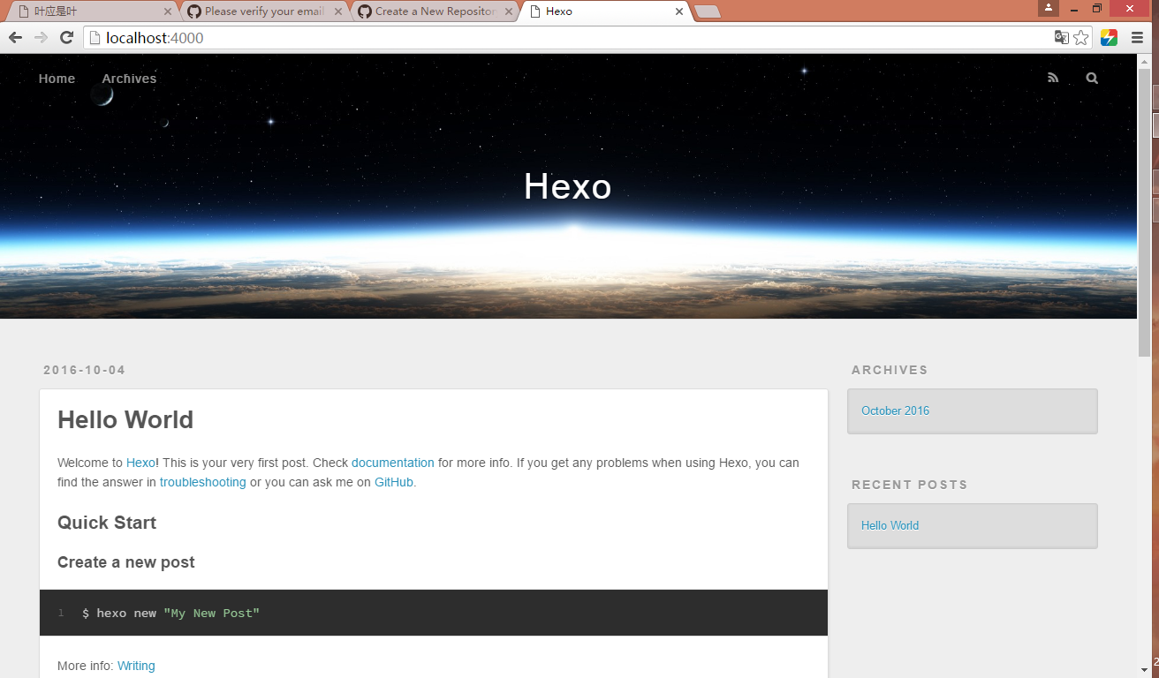This screenshot has height=678, width=1159.
Task: Close the Please verify your email tab
Action: pos(338,11)
